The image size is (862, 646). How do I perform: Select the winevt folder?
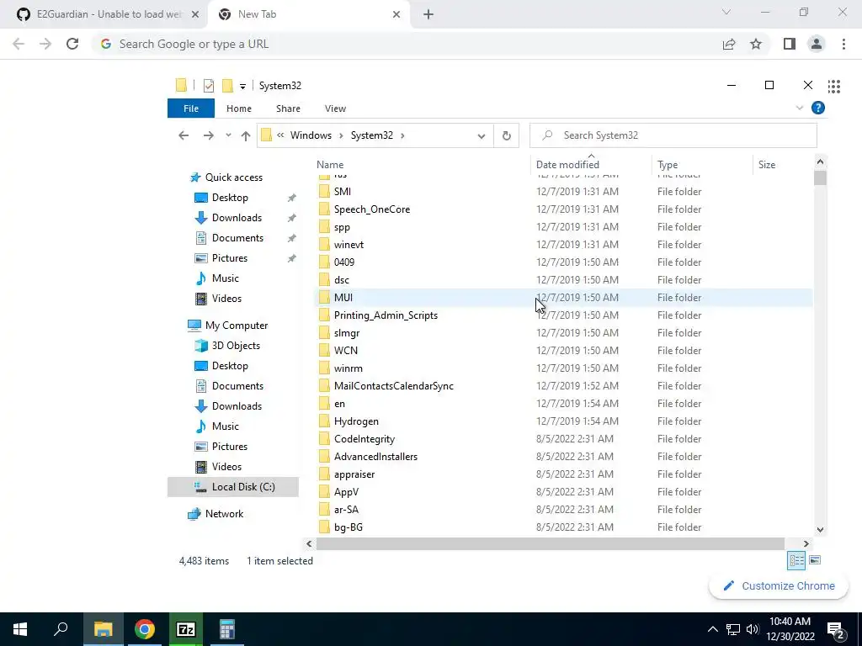coord(349,245)
